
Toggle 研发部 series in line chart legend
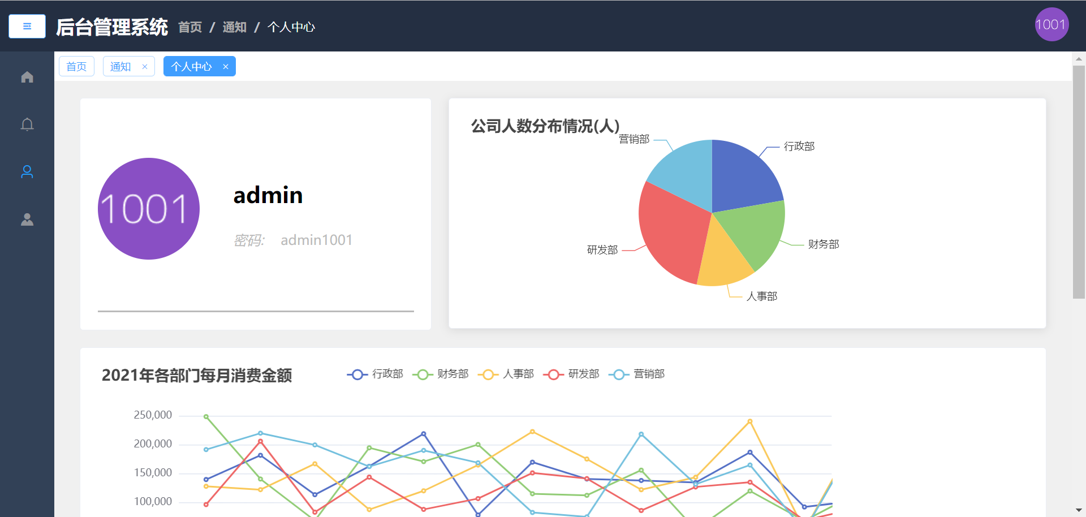point(571,374)
